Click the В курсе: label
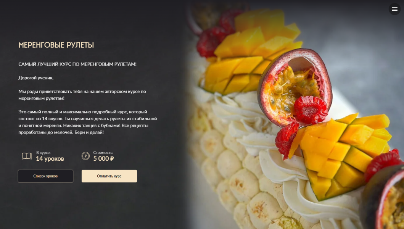The width and height of the screenshot is (404, 229). tap(43, 152)
